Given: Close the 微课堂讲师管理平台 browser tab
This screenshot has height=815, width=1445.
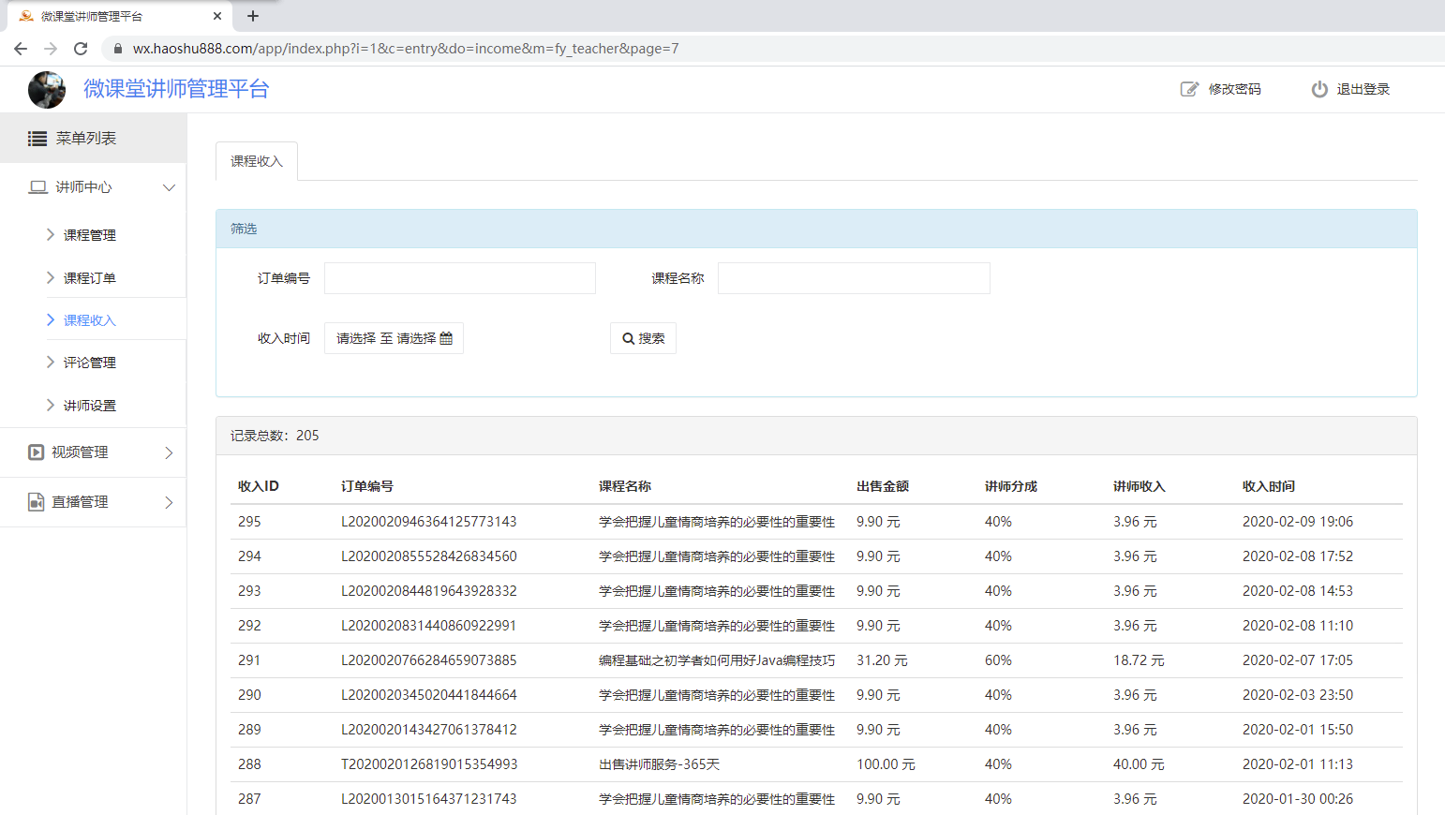Looking at the screenshot, I should click(217, 16).
